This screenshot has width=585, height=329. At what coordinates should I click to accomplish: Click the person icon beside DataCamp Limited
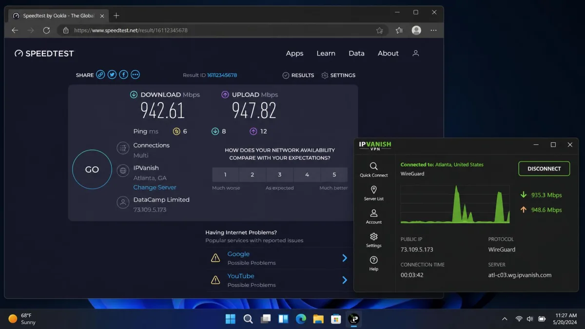pyautogui.click(x=123, y=203)
